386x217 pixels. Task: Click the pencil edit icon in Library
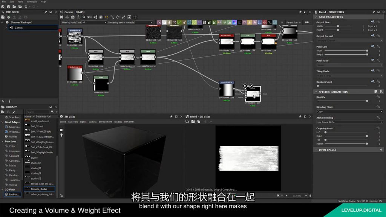pos(14,112)
